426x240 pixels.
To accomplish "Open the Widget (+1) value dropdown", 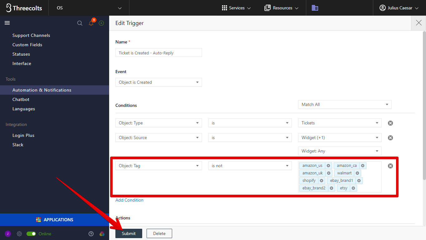I will (x=340, y=137).
